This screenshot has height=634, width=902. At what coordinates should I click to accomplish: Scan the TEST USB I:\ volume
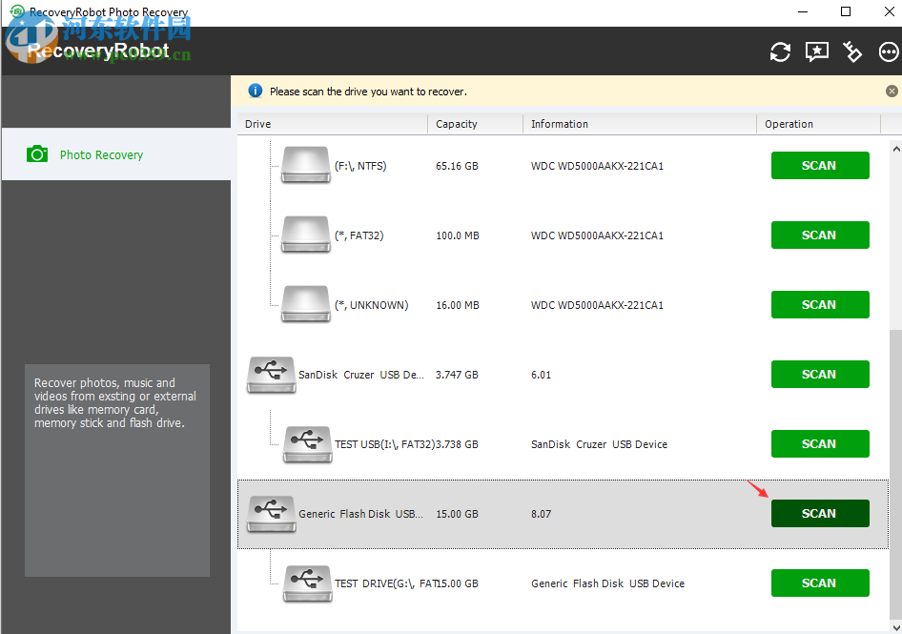[820, 444]
